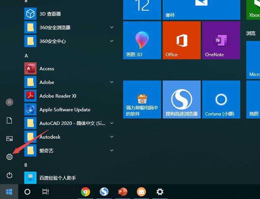Open the Pictures folder icon
This screenshot has width=260, height=199.
click(x=10, y=139)
